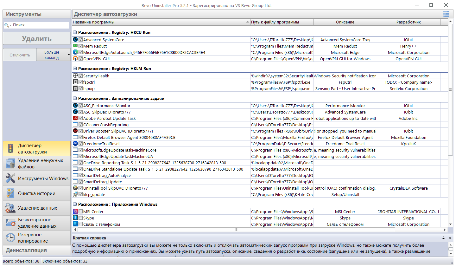456x267 pixels.
Task: Switch to the Деинсталляция section
Action: coord(37,250)
